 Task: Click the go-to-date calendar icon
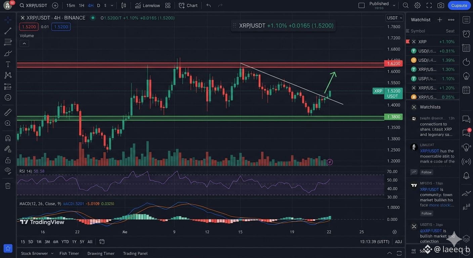tap(102, 242)
